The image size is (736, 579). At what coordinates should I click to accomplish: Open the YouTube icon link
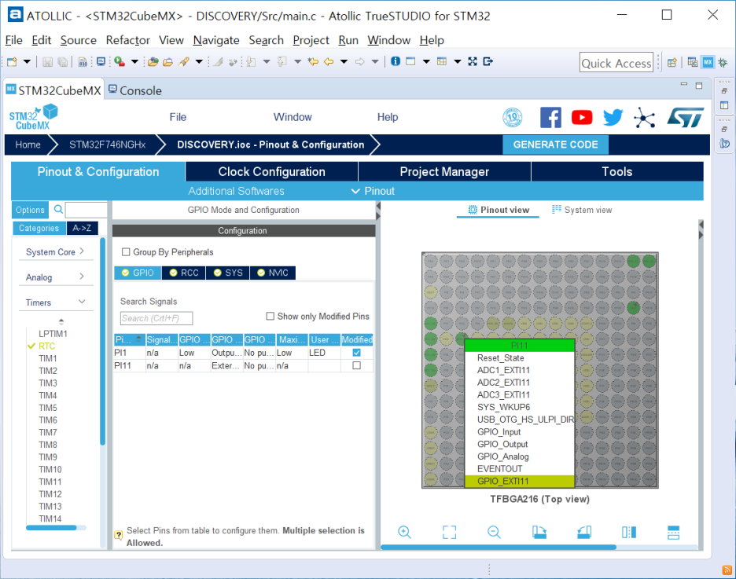pyautogui.click(x=582, y=117)
